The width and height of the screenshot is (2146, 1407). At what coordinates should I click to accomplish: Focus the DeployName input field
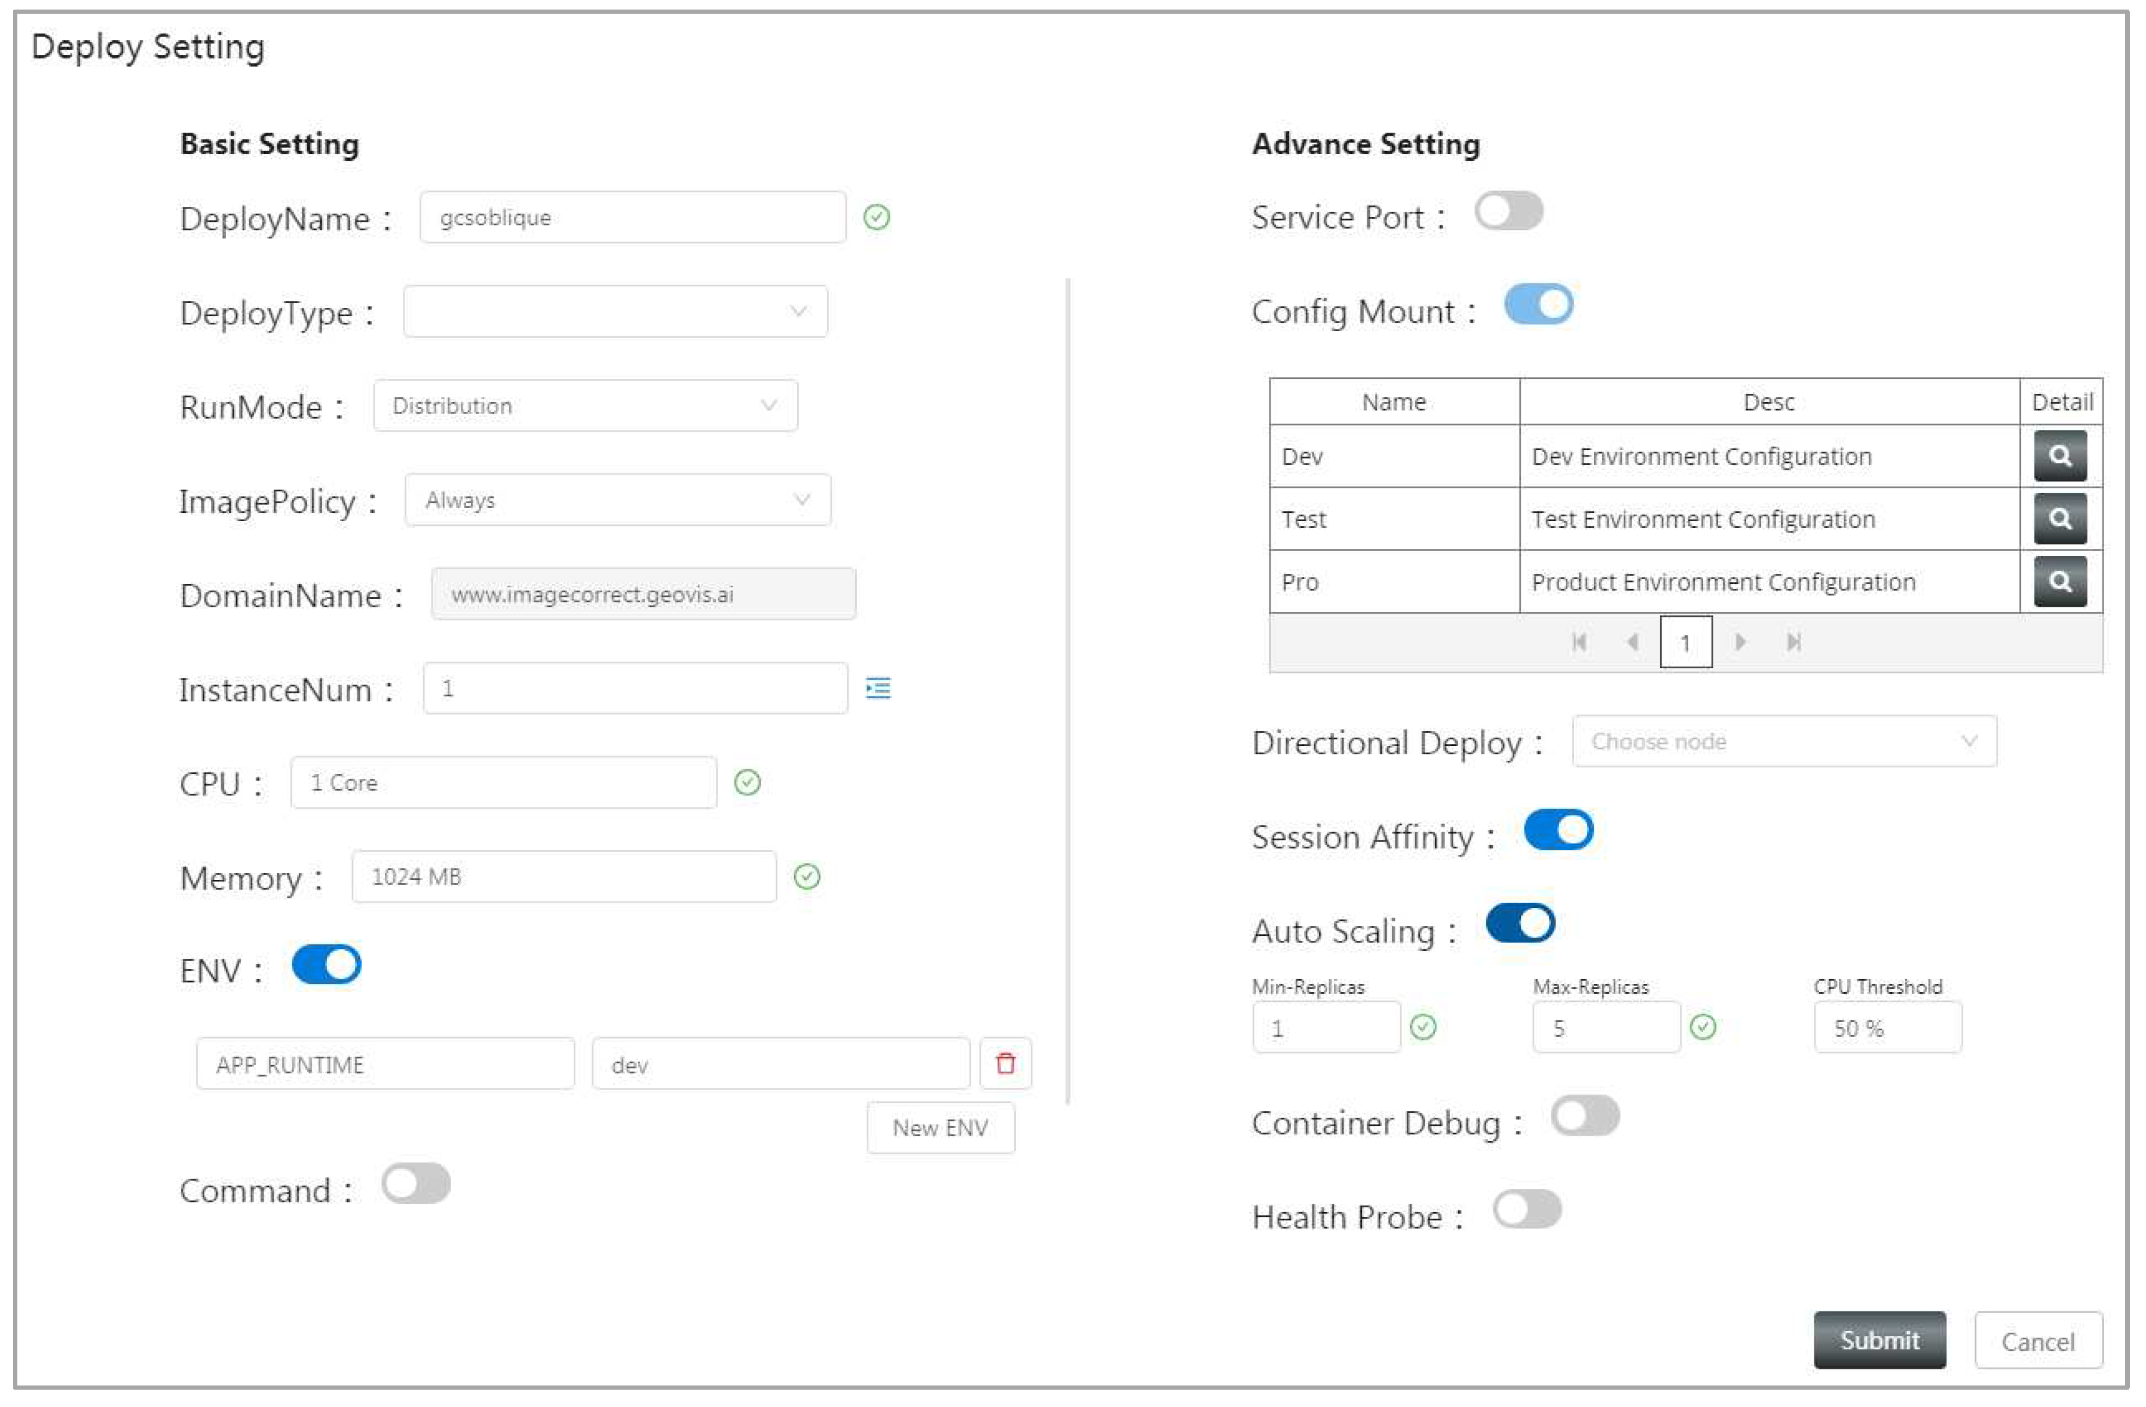click(633, 218)
